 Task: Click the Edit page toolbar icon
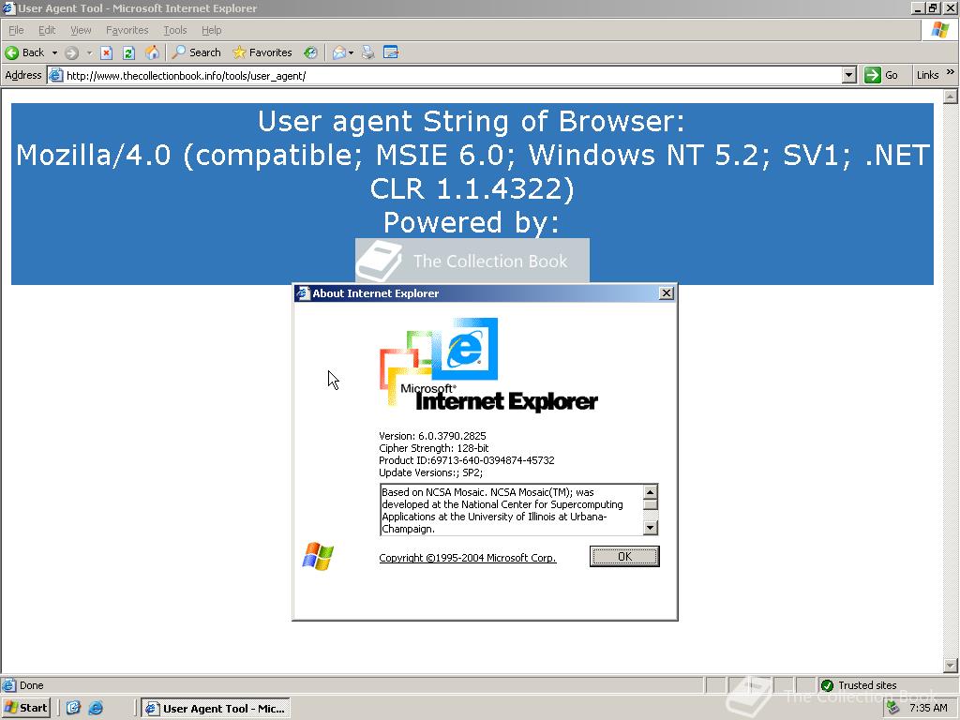coord(391,52)
